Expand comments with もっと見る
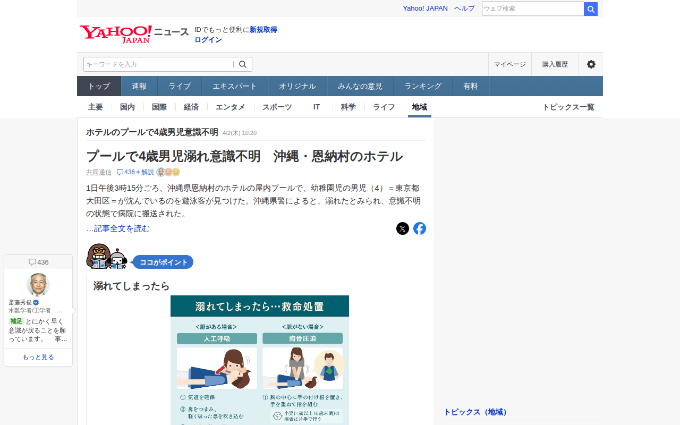Image resolution: width=680 pixels, height=425 pixels. [x=38, y=357]
